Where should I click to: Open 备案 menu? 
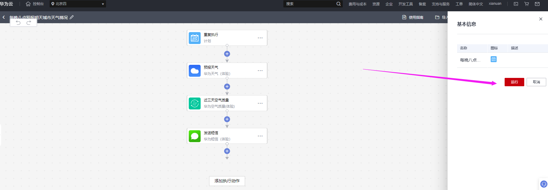pos(422,4)
